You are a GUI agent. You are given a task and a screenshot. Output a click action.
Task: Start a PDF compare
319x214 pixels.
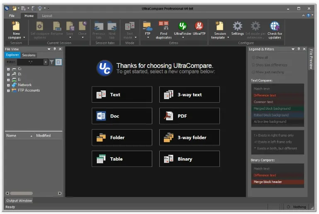[190, 116]
